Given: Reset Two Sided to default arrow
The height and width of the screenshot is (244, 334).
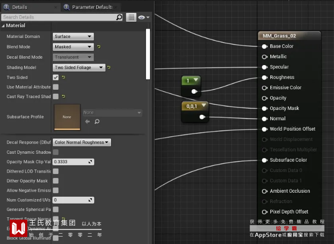Looking at the screenshot, I should (x=64, y=77).
